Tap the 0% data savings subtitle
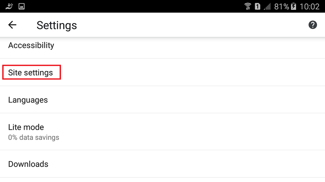 (33, 137)
